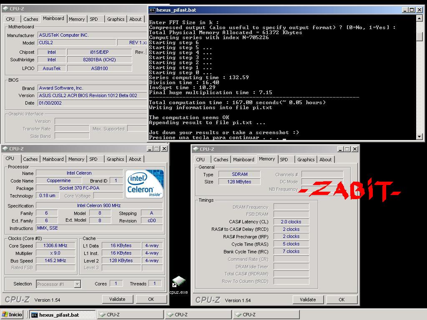427x320 pixels.
Task: Activate the first CPU-Z taskbar button
Action: click(131, 315)
